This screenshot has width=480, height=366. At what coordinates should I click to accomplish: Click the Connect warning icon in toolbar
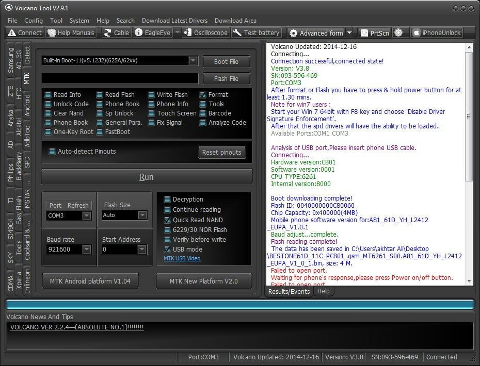(12, 32)
